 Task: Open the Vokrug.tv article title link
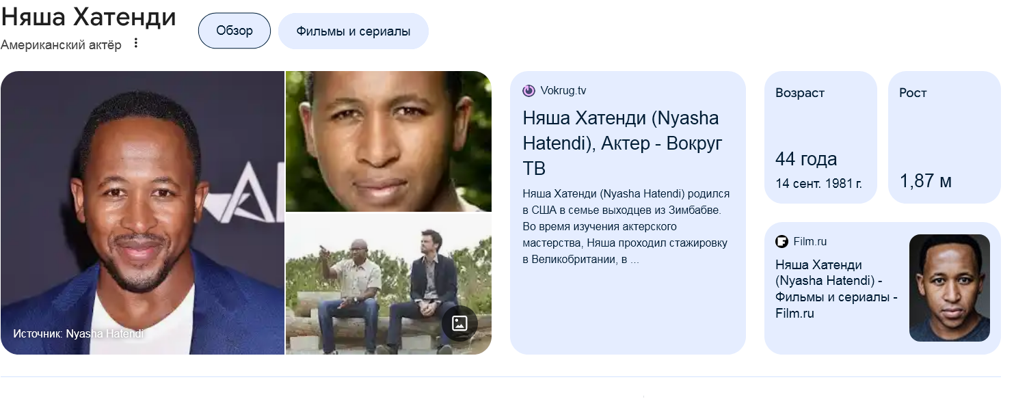(622, 143)
